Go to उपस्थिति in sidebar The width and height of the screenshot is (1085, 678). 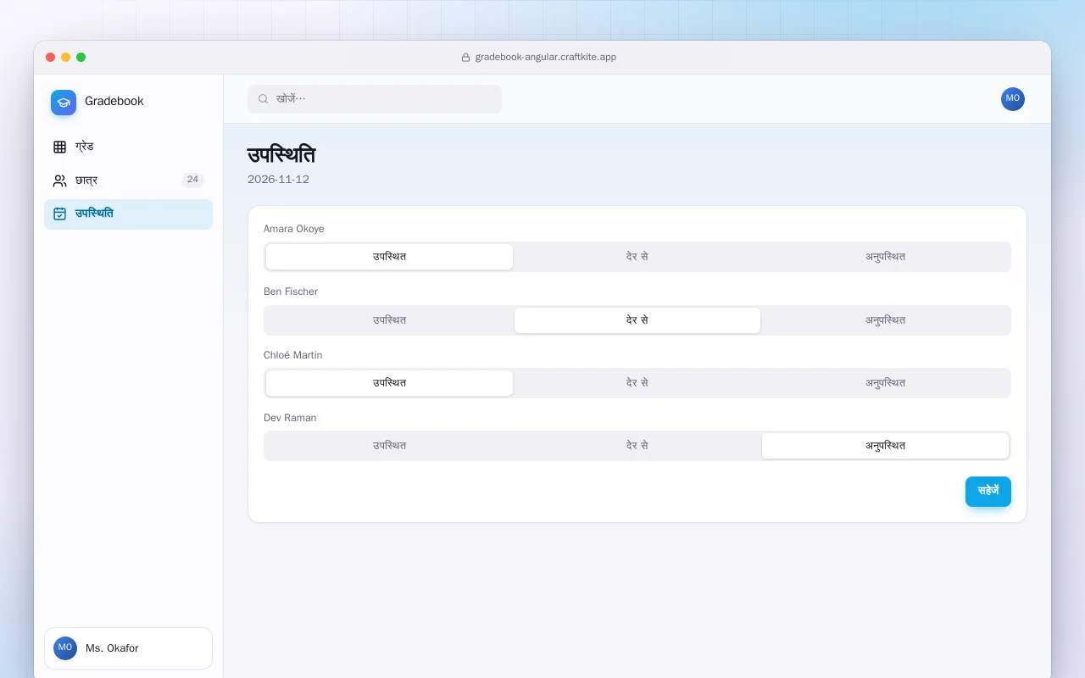tap(128, 214)
